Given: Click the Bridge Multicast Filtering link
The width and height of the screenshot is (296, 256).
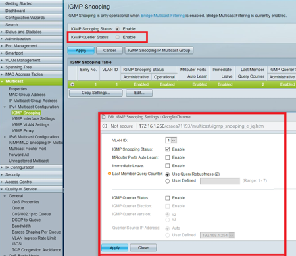Looking at the screenshot, I should tap(162, 16).
